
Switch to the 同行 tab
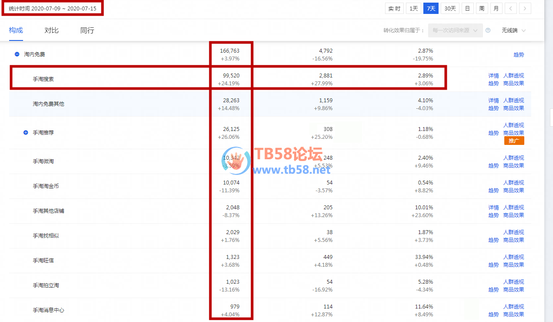[87, 30]
